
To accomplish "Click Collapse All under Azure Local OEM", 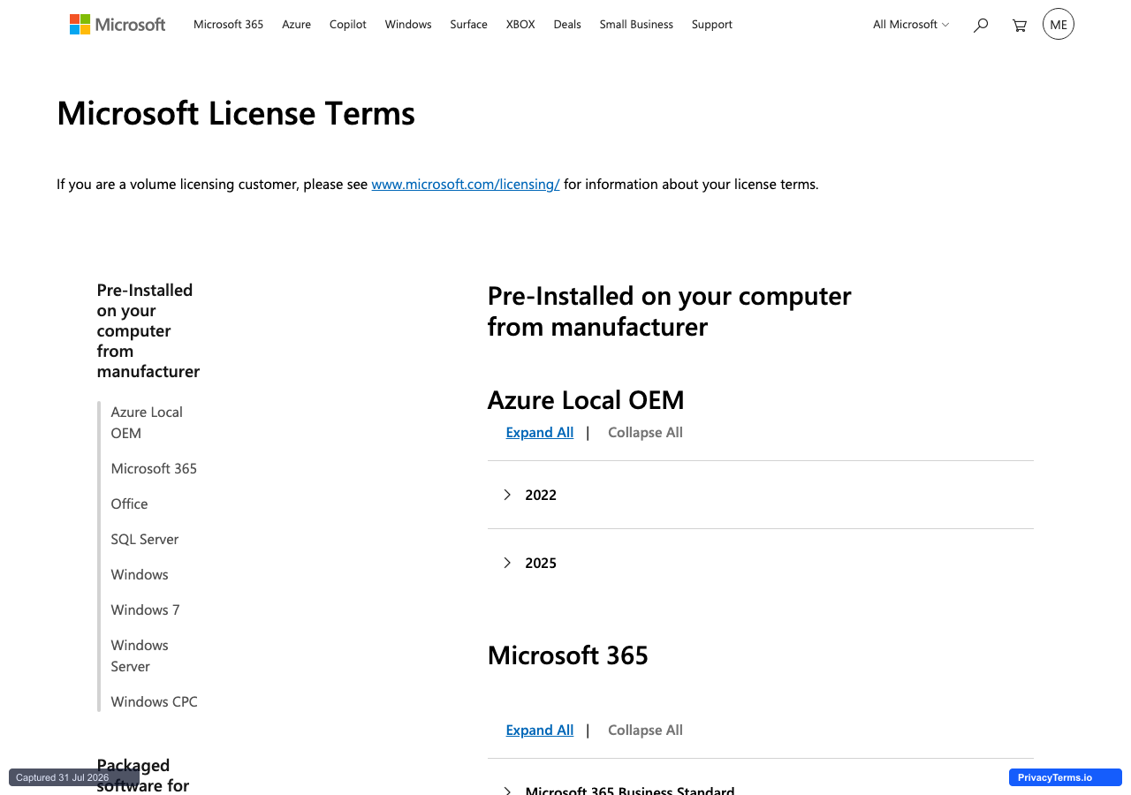I will pos(645,433).
